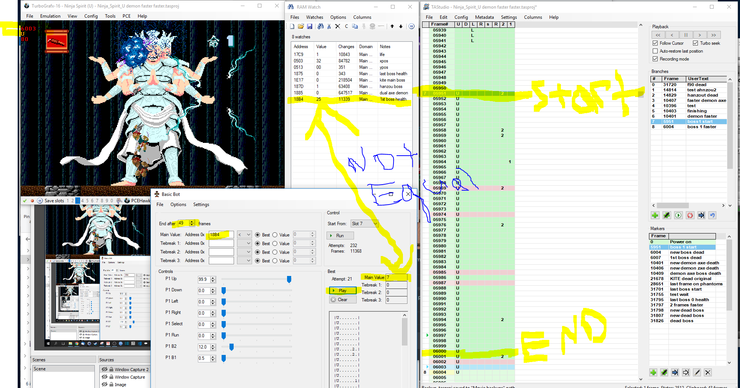Image resolution: width=740 pixels, height=388 pixels.
Task: Click the Main Value address input field
Action: 221,235
